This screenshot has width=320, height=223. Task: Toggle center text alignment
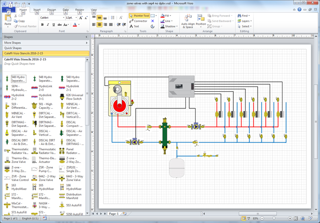[x=100, y=25]
